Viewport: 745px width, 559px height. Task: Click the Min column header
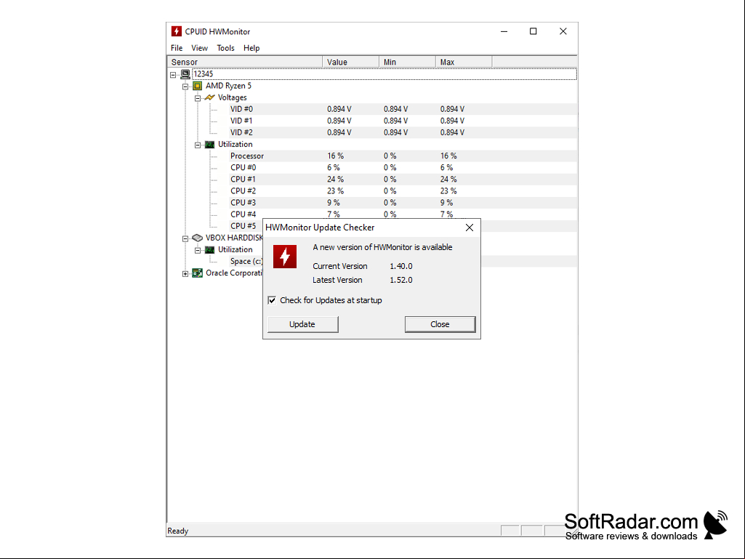click(407, 62)
